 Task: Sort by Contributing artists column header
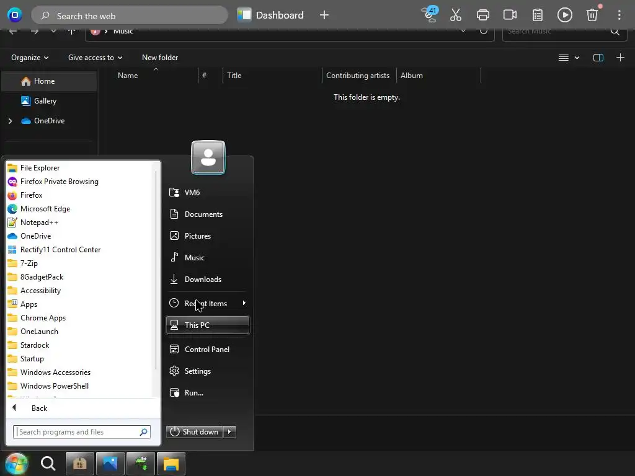358,75
